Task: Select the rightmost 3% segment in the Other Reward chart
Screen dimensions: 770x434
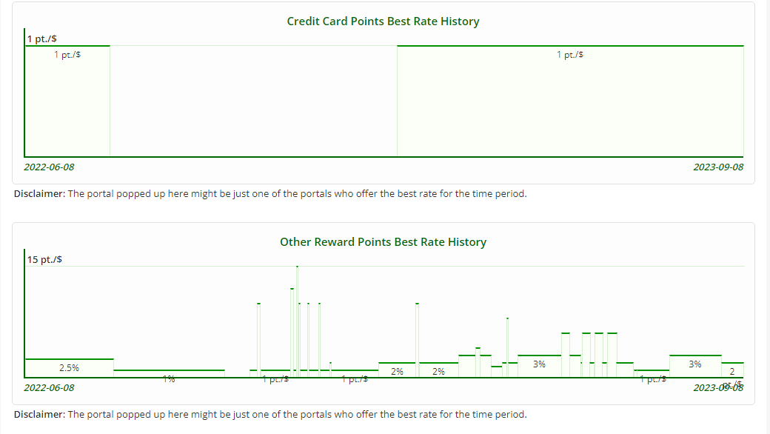Action: pyautogui.click(x=695, y=366)
